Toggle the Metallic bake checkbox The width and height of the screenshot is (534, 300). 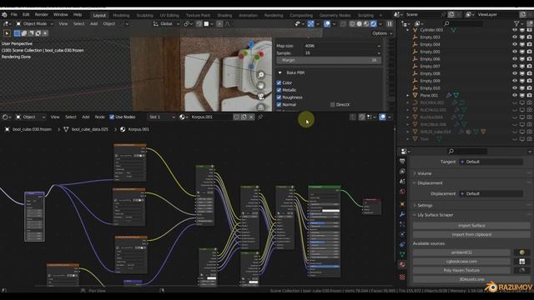tap(279, 90)
